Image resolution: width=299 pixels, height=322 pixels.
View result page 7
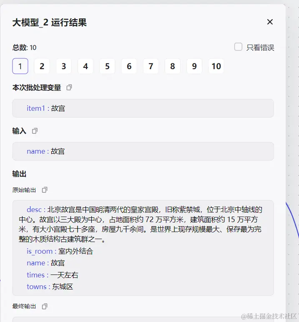pyautogui.click(x=151, y=66)
